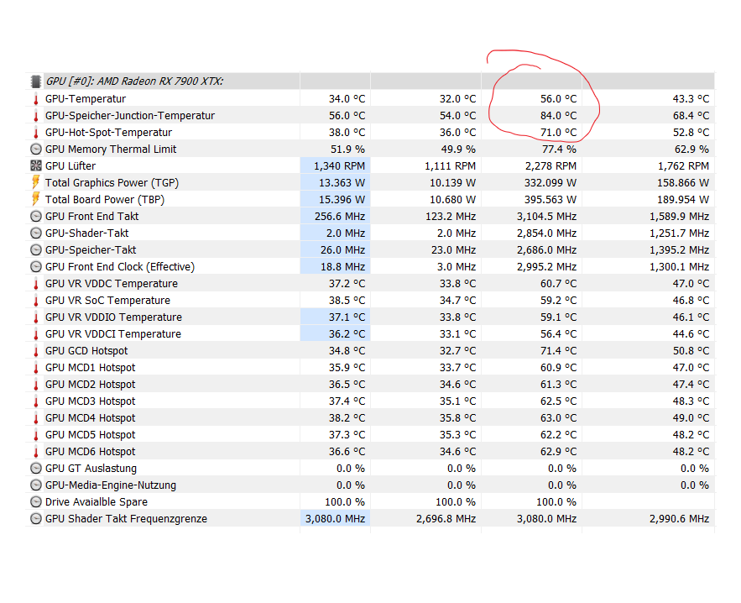Screen dimensions: 741x603
Task: Click the clock icon beside Drive Avaialble Spare
Action: pos(35,501)
